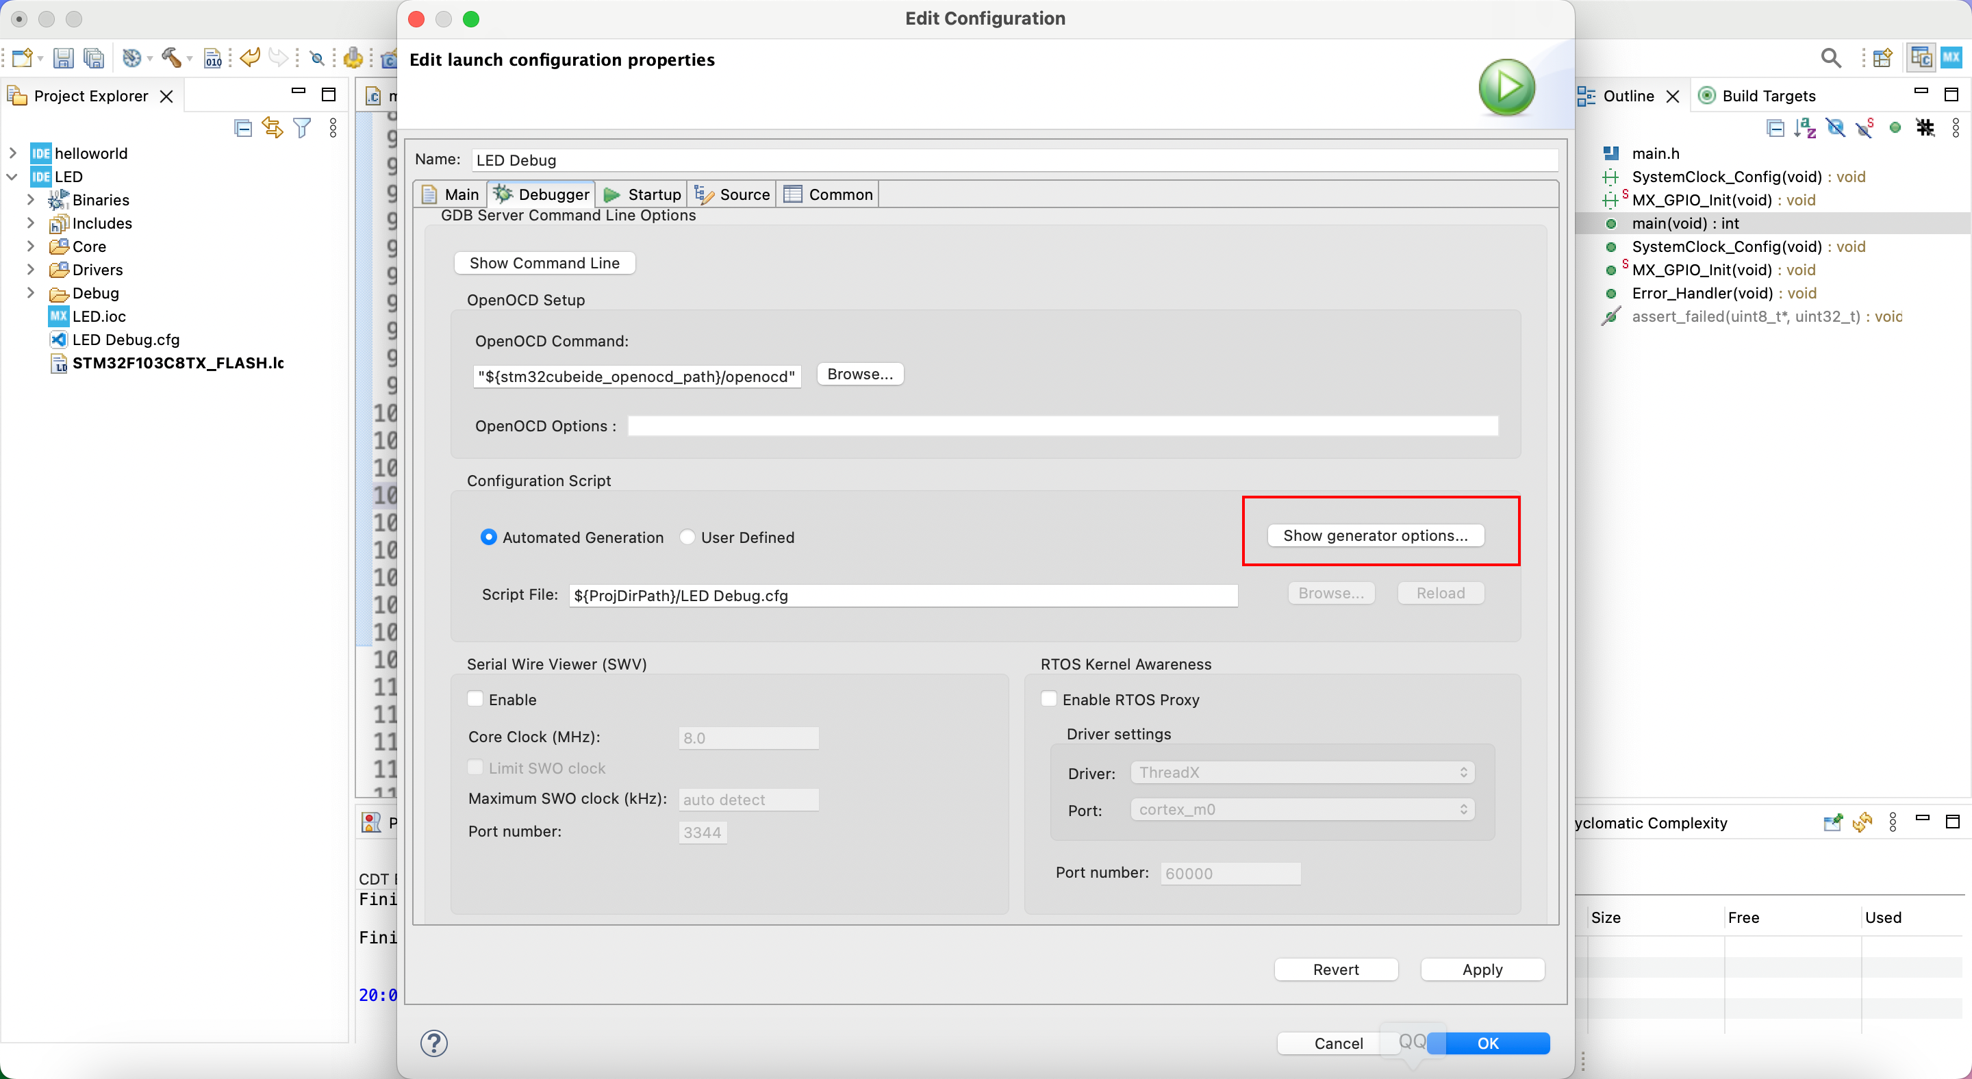
Task: Click the skip breakpoints toolbar icon
Action: (x=317, y=58)
